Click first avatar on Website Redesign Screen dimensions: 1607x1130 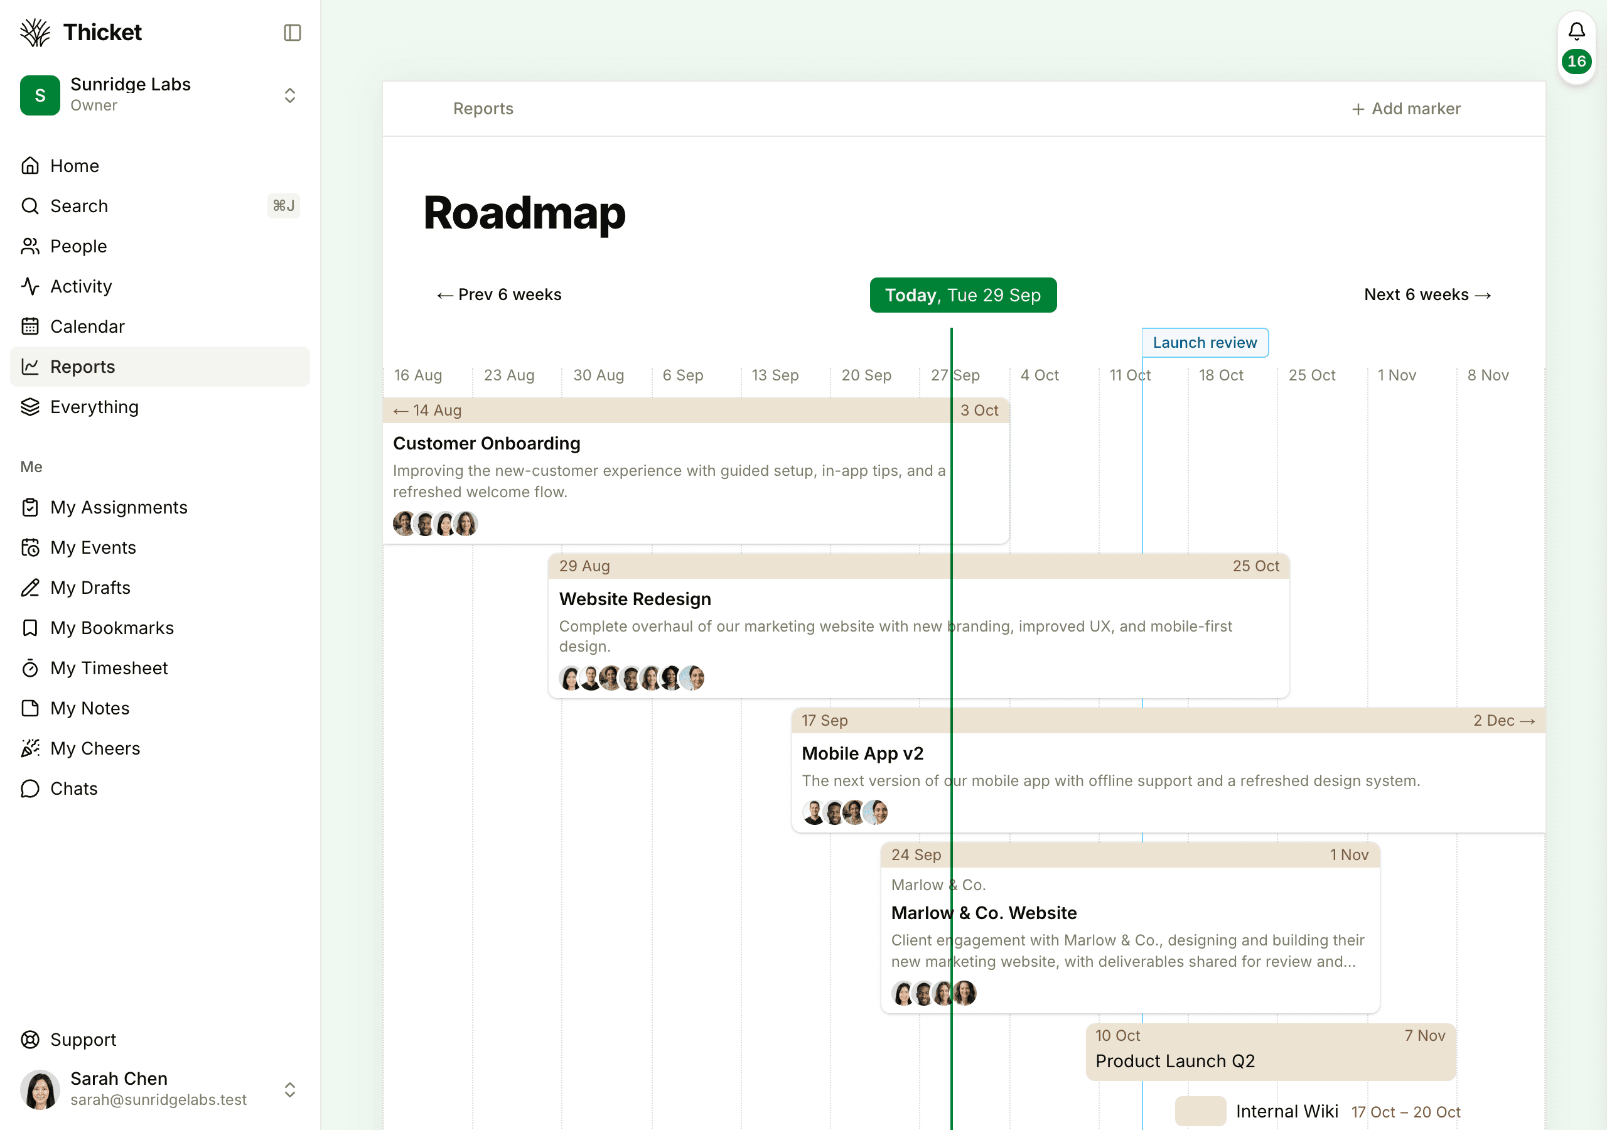tap(571, 679)
